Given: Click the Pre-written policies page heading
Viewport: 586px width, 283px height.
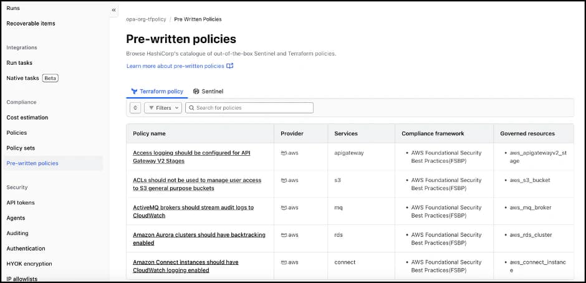Looking at the screenshot, I should click(x=181, y=39).
